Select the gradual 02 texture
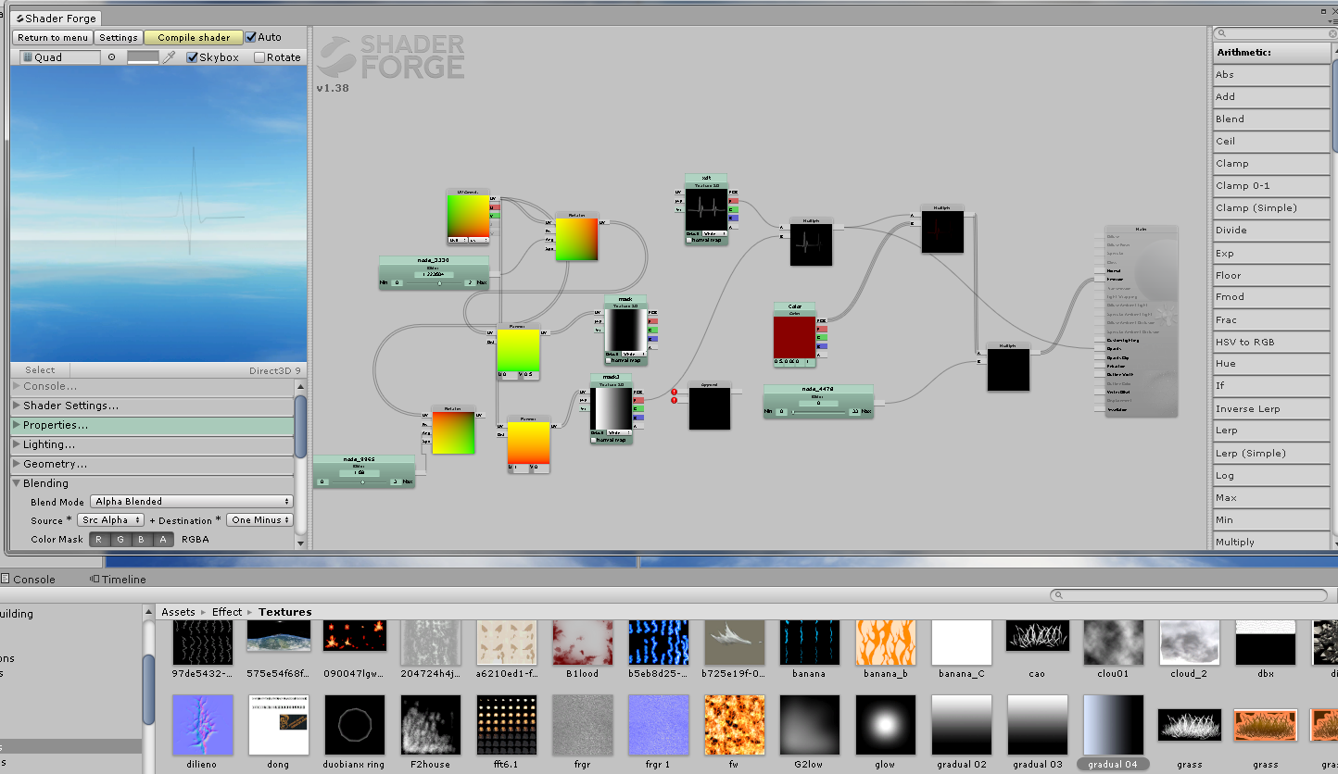The image size is (1338, 774). click(x=961, y=725)
